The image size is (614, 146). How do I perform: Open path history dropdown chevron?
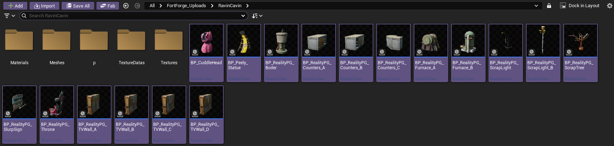point(536,6)
